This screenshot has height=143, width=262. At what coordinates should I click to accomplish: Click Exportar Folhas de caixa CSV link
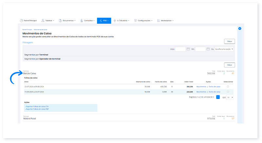[37, 106]
